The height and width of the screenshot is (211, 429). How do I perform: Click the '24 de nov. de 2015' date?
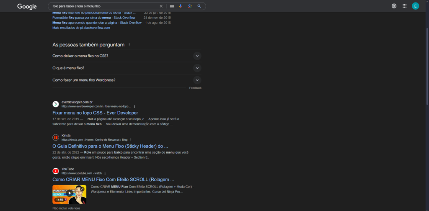(157, 18)
